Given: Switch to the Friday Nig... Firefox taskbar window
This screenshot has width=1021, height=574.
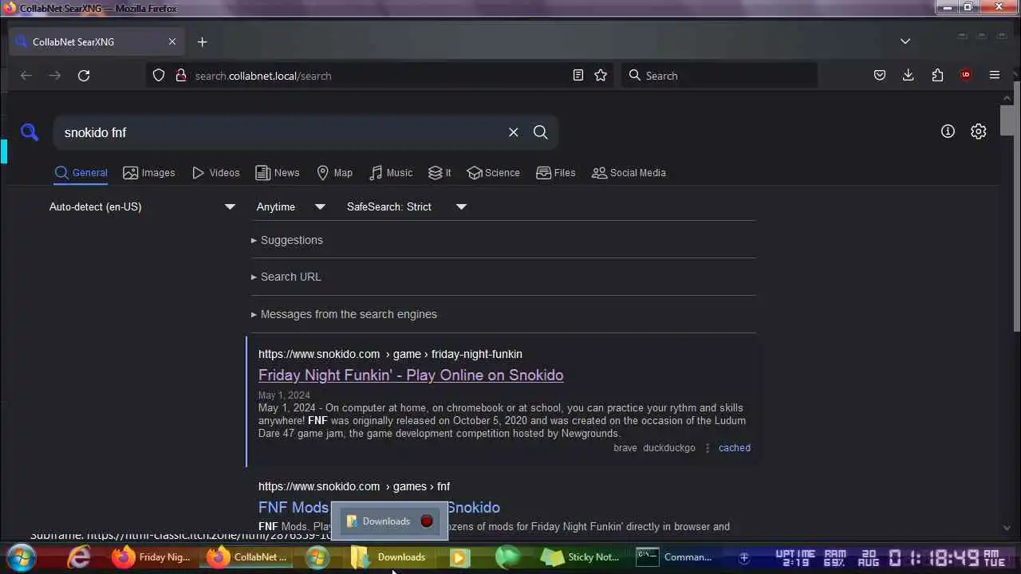Looking at the screenshot, I should pos(152,557).
